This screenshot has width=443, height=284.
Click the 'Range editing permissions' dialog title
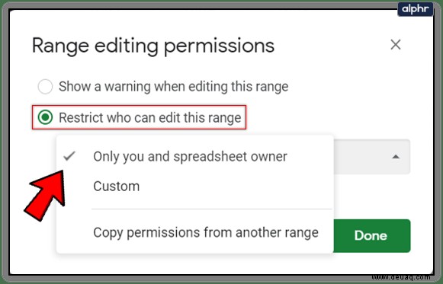click(153, 46)
